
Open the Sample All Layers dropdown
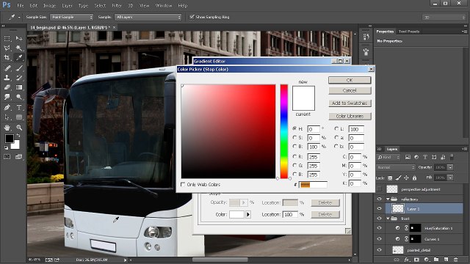[148, 17]
